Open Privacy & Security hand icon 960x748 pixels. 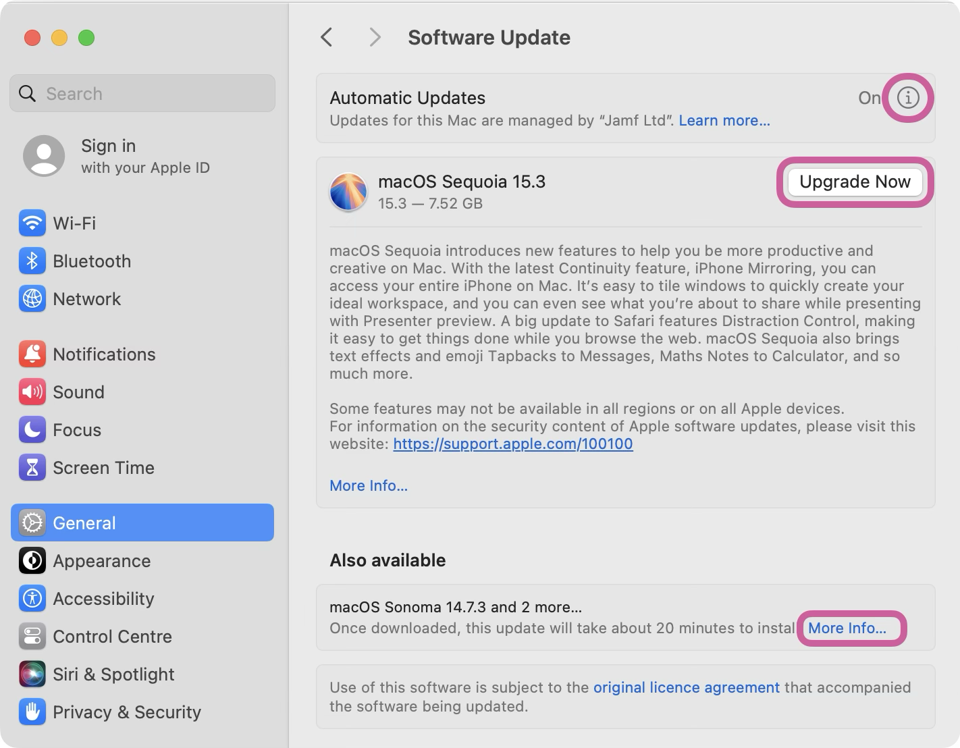(32, 712)
